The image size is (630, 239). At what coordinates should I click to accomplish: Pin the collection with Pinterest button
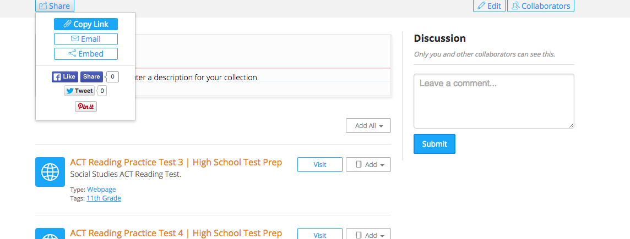pyautogui.click(x=86, y=107)
